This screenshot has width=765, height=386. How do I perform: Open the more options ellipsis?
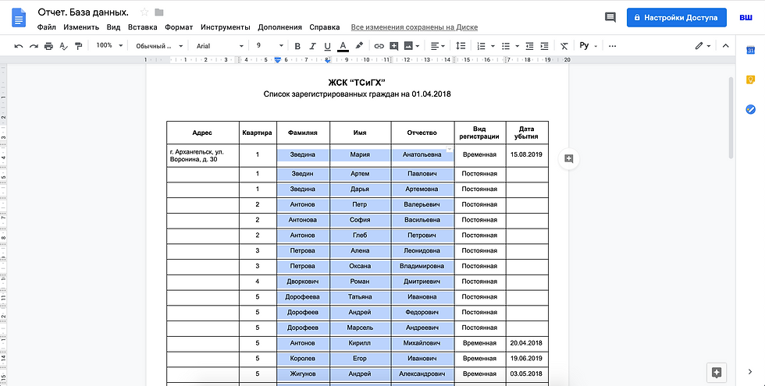pyautogui.click(x=613, y=46)
